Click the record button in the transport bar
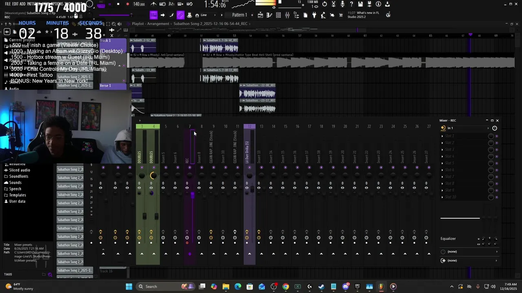Image resolution: width=522 pixels, height=293 pixels. point(128,4)
